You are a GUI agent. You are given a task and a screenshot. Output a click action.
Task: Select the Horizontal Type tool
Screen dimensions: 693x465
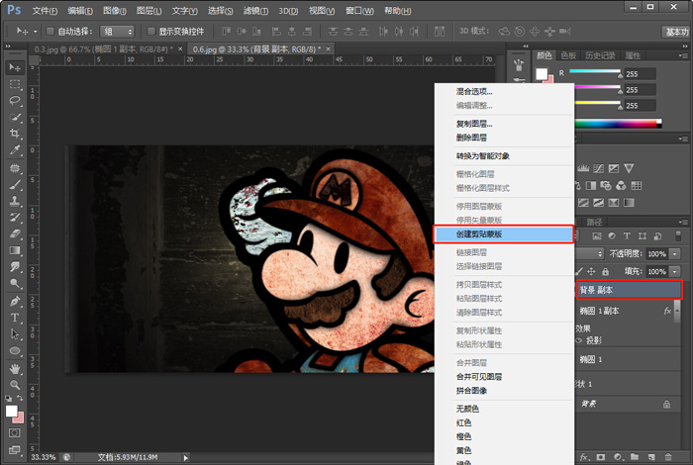[15, 318]
